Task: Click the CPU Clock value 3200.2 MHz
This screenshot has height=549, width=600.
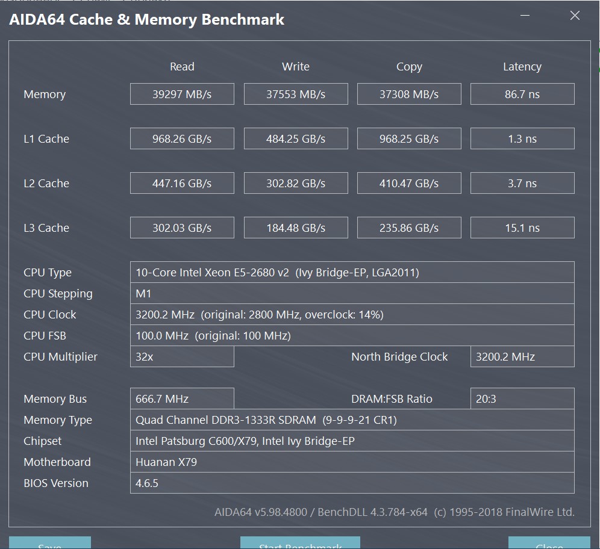Action: pos(352,314)
